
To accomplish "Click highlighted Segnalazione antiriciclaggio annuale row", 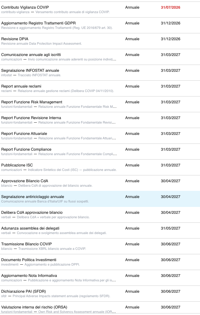I will pyautogui.click(x=100, y=199).
